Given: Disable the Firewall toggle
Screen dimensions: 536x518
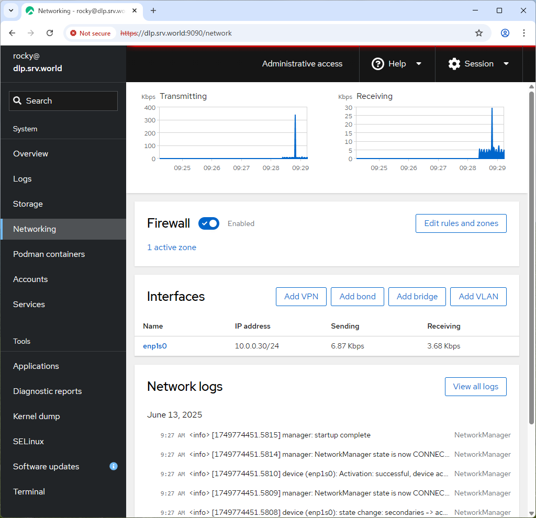Looking at the screenshot, I should 208,223.
